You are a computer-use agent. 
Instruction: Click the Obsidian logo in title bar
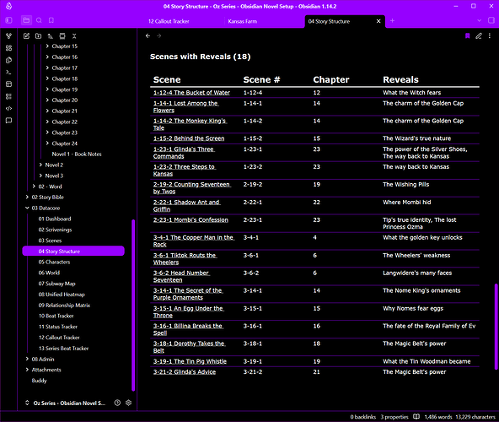(x=9, y=6)
